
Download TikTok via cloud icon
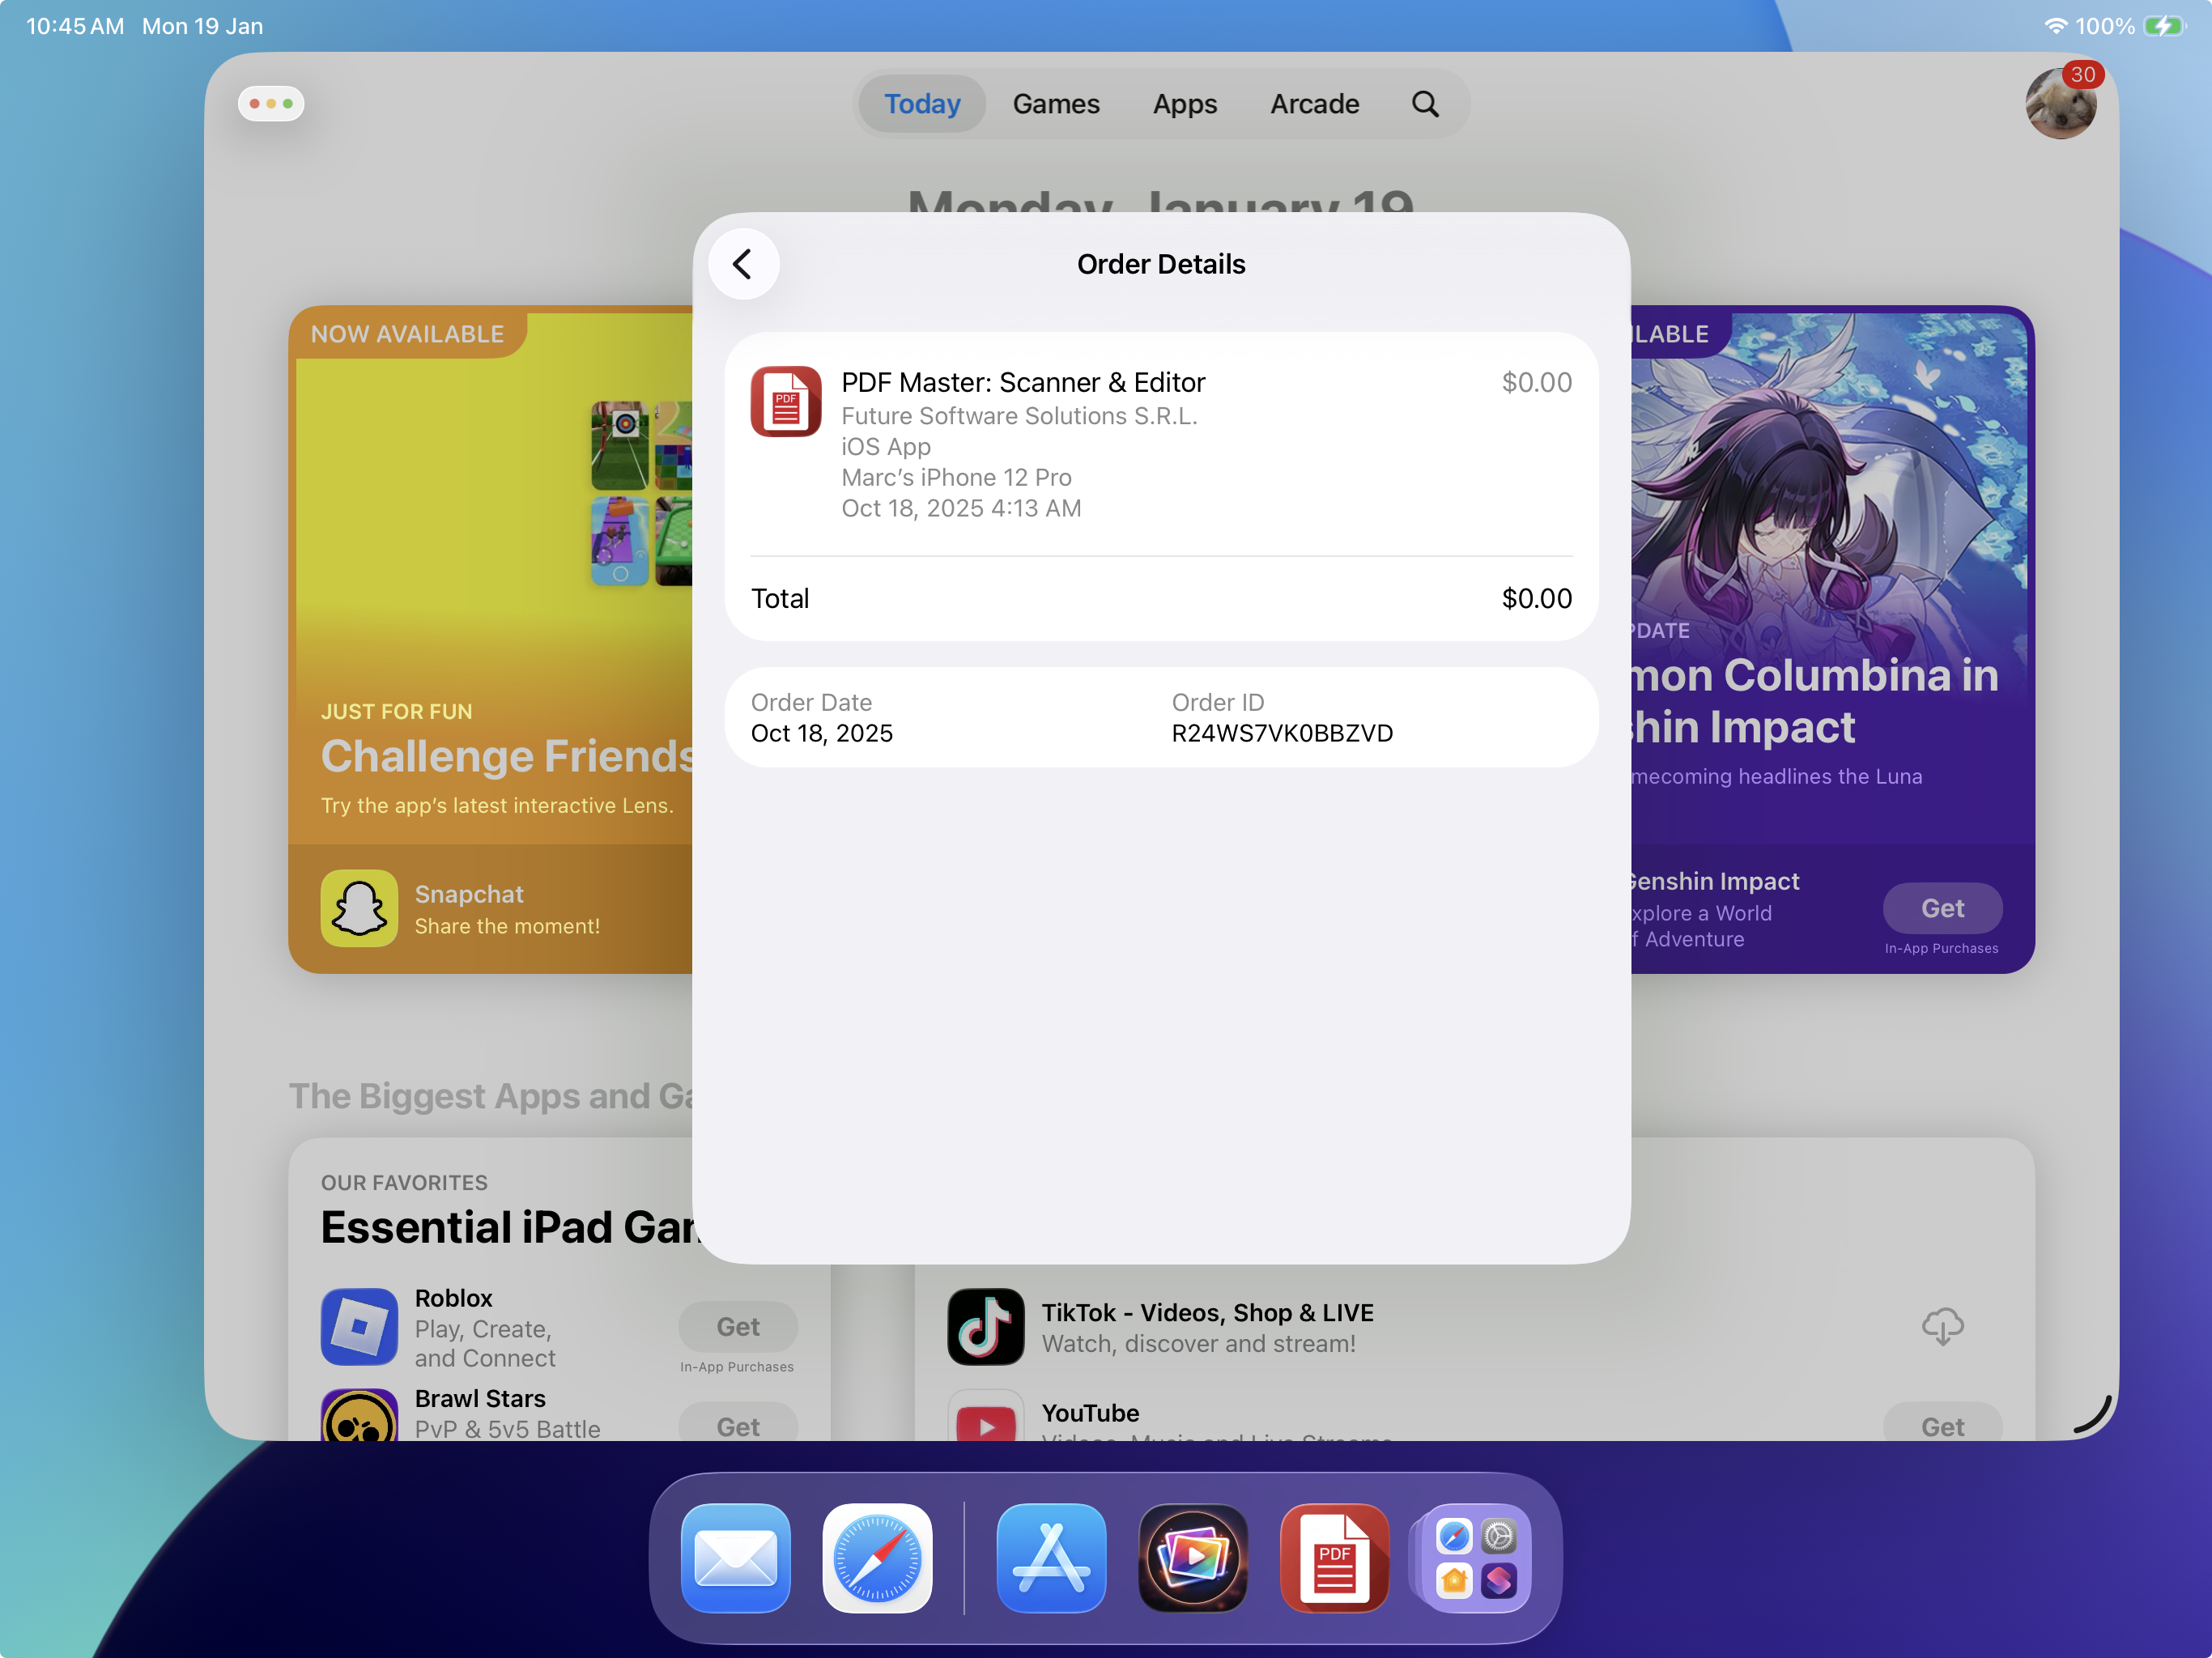pos(1941,1326)
